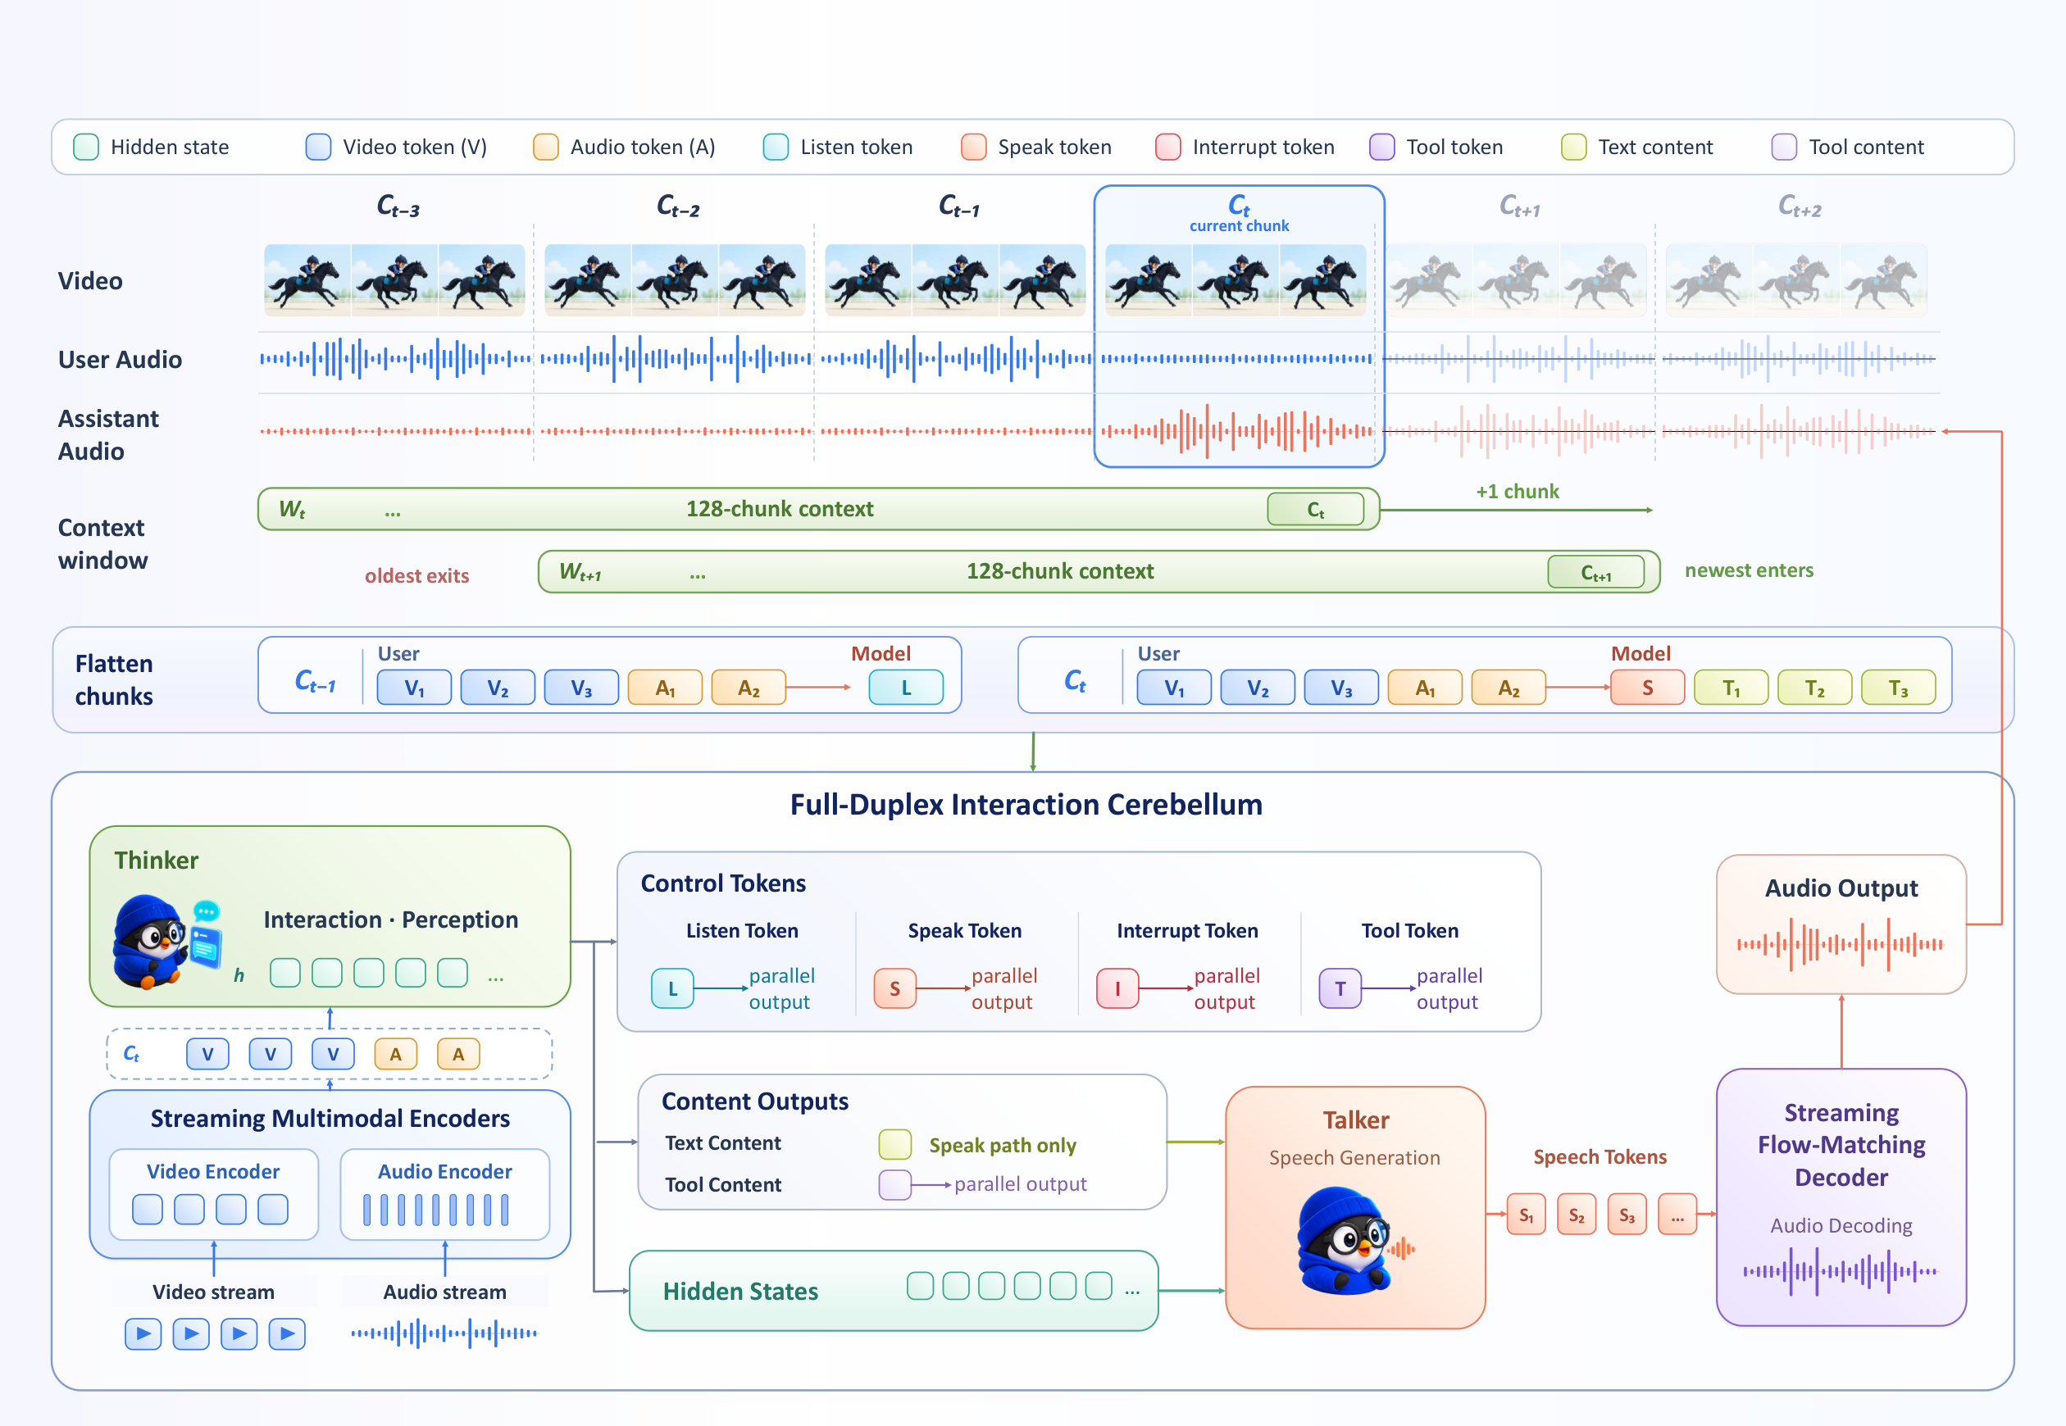Click the faded video frames under Cₜ₊₂
2066x1426 pixels.
[1796, 279]
